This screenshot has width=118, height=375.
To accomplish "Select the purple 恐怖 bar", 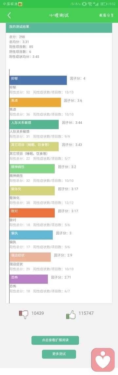I will 29,279.
